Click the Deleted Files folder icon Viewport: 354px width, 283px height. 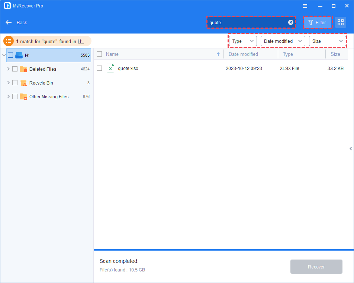[23, 69]
